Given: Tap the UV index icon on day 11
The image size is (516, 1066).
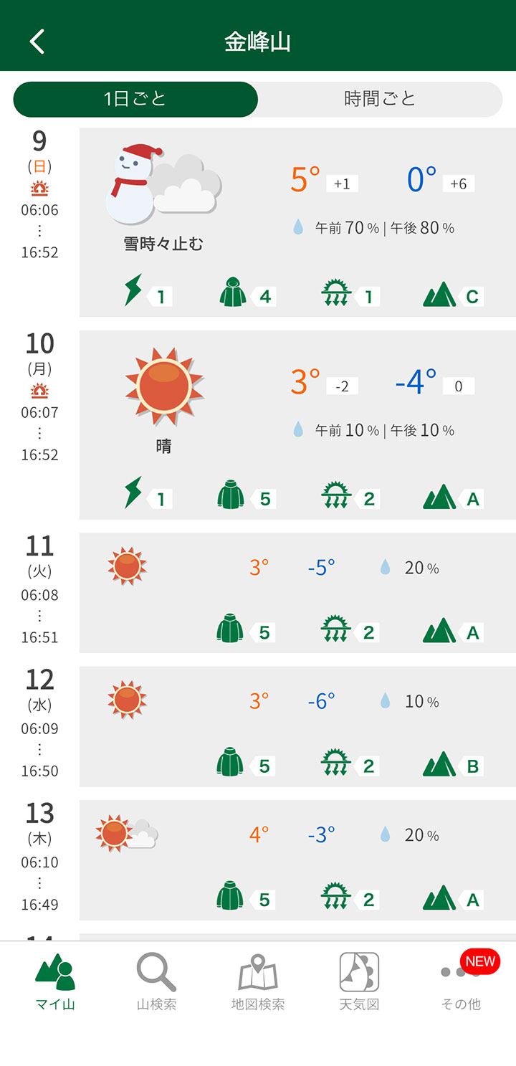Looking at the screenshot, I should 335,630.
